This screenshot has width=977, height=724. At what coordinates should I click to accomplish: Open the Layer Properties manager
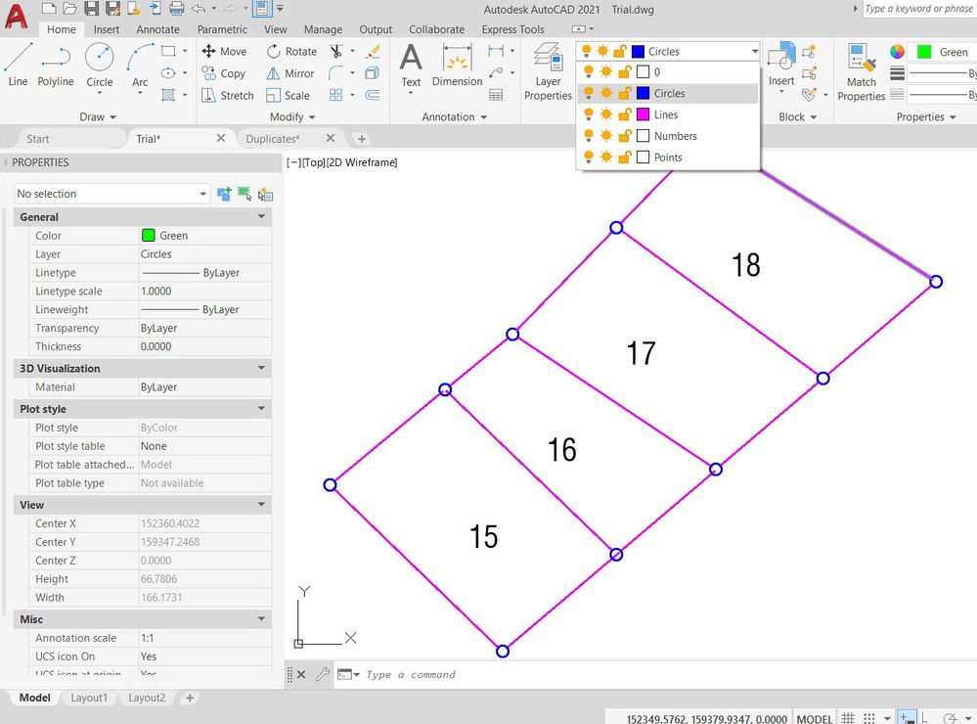548,71
